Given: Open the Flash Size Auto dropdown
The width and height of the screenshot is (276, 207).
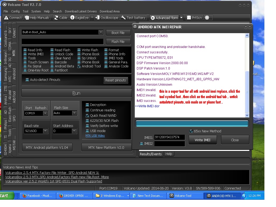Looking at the screenshot, I should [74, 113].
